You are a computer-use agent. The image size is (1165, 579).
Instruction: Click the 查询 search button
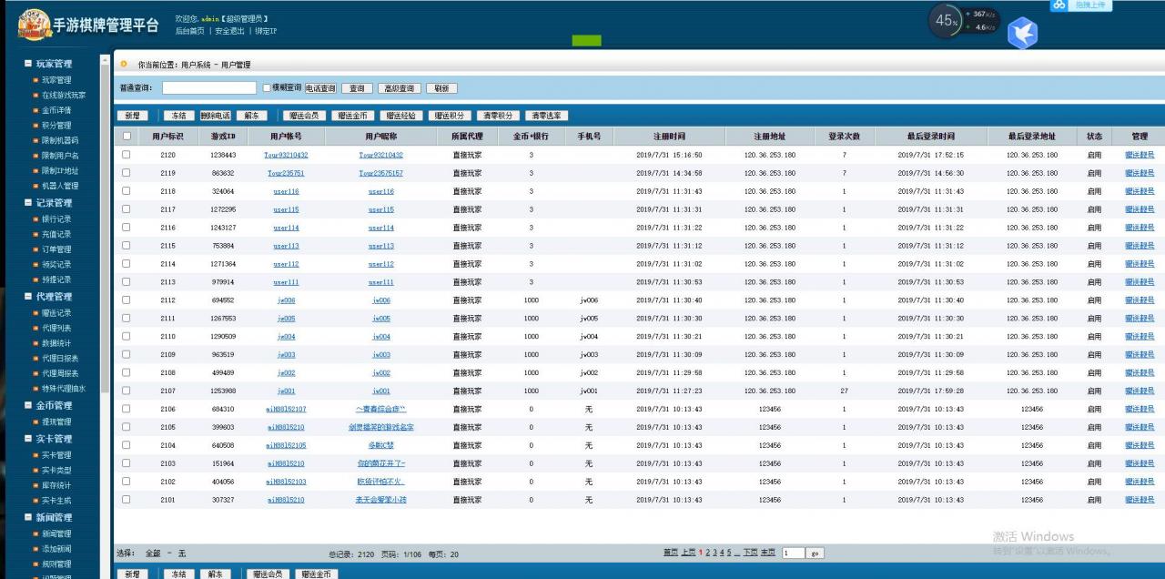(x=358, y=88)
